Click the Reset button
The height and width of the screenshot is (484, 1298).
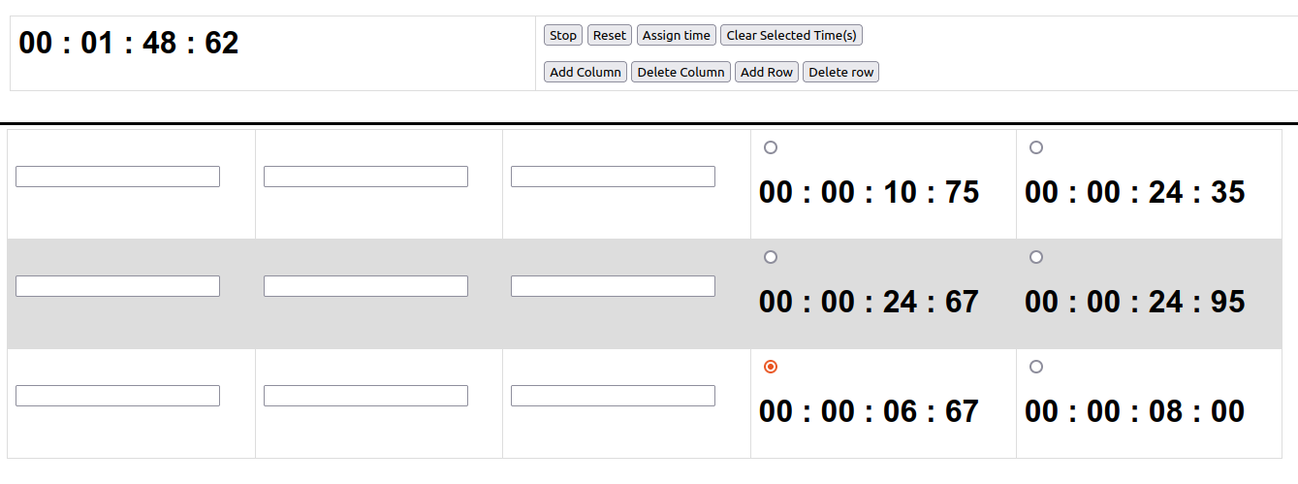tap(610, 35)
